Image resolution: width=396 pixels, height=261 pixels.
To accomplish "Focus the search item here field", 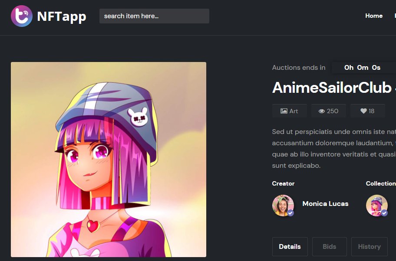I will tap(154, 16).
